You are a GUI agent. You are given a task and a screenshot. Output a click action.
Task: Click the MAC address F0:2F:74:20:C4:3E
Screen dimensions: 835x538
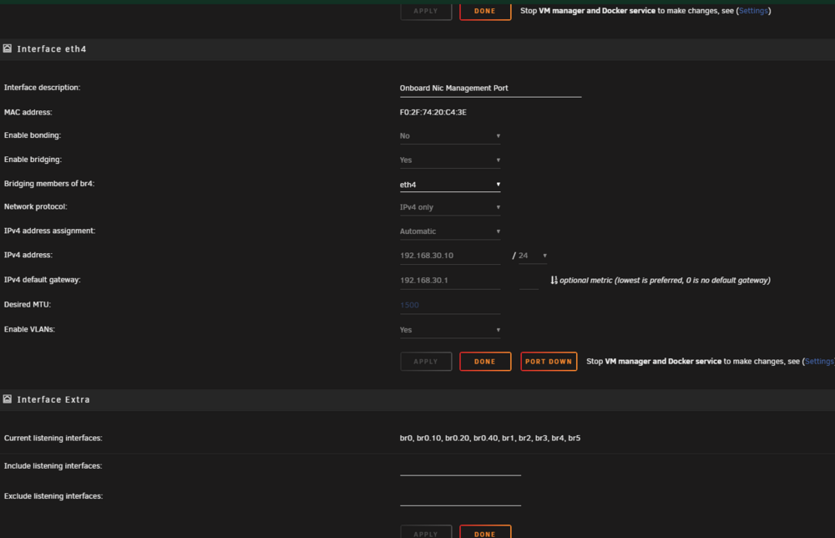433,113
